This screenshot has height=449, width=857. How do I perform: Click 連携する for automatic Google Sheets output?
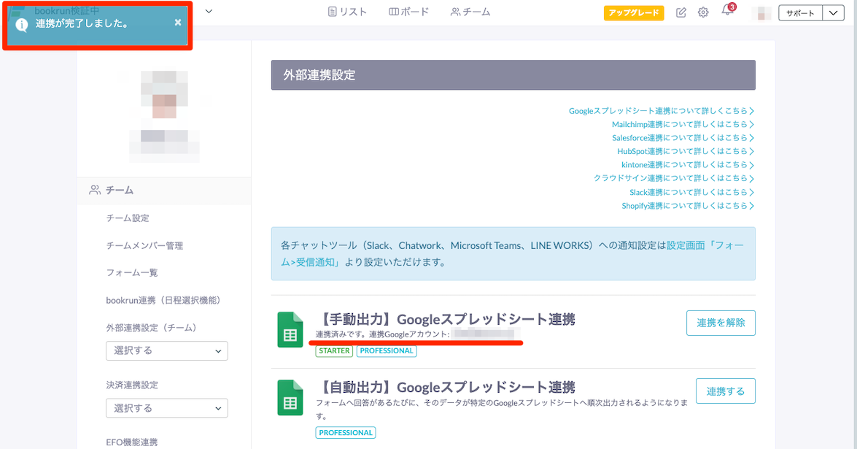(x=725, y=391)
